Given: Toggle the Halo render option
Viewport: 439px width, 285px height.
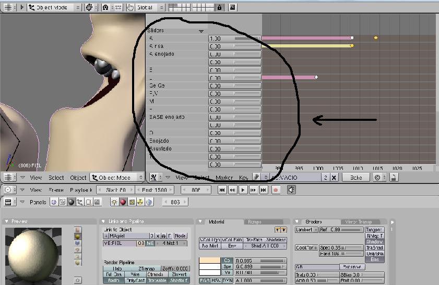Looking at the screenshot, I should (x=117, y=268).
